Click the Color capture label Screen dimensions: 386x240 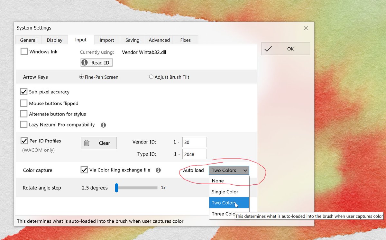click(x=38, y=171)
